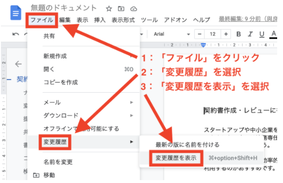
Task: Check the cloud save status icon
Action: click(x=133, y=9)
